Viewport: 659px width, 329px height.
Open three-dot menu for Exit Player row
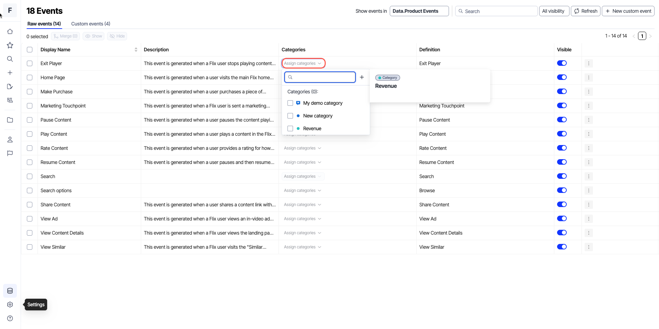point(588,63)
